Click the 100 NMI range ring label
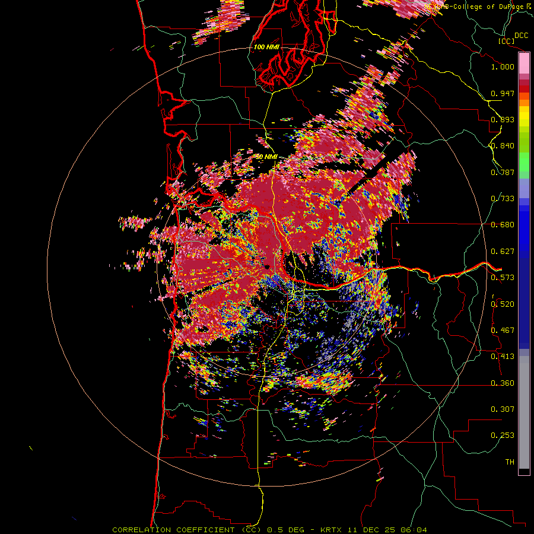The height and width of the screenshot is (534, 534). (x=266, y=47)
